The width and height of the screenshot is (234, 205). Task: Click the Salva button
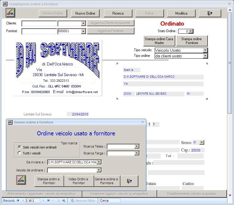click(149, 13)
